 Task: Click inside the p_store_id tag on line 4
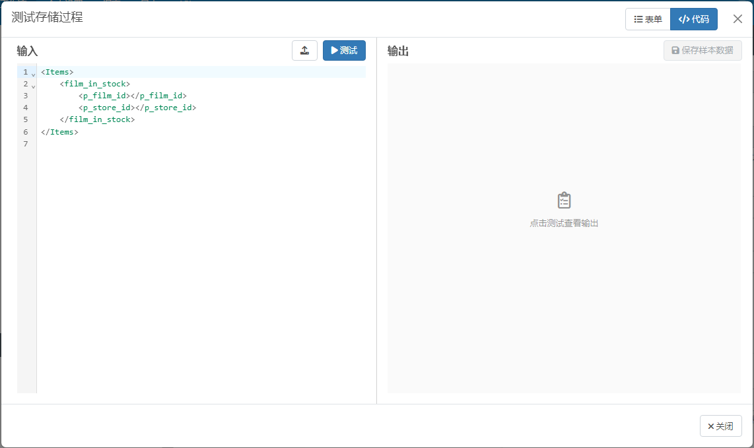click(x=137, y=108)
